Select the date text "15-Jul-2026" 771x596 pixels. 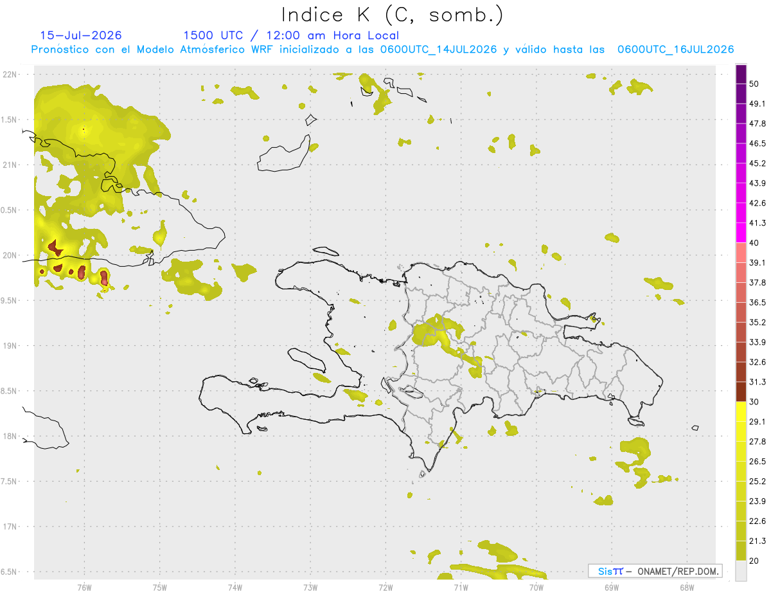[81, 35]
